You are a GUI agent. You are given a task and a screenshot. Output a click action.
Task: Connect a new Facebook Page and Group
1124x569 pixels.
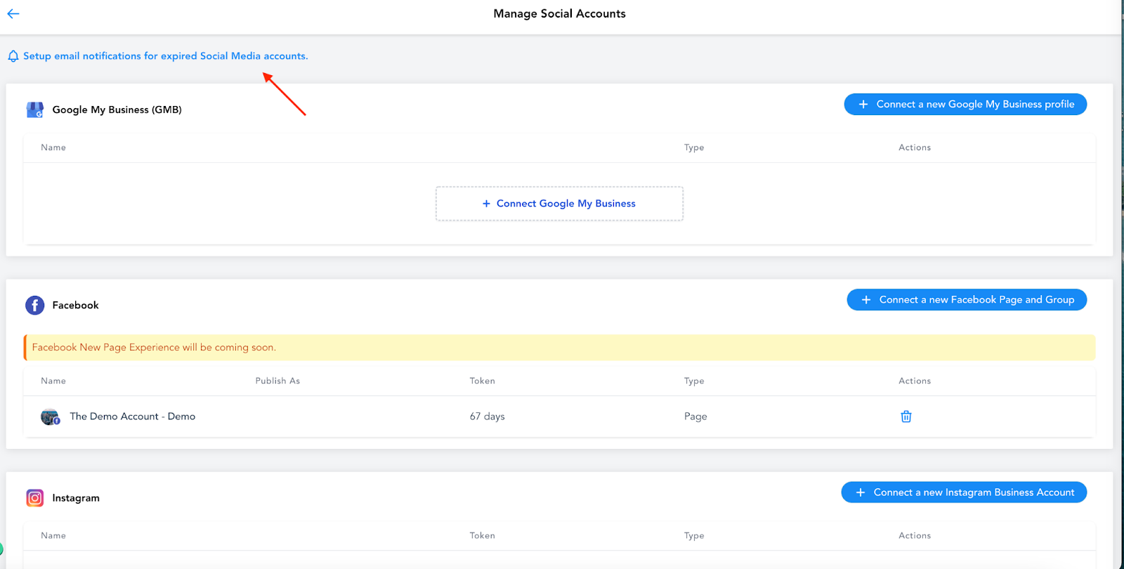[967, 300]
